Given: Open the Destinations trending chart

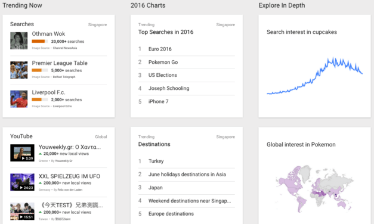Looking at the screenshot, I should click(x=154, y=144).
